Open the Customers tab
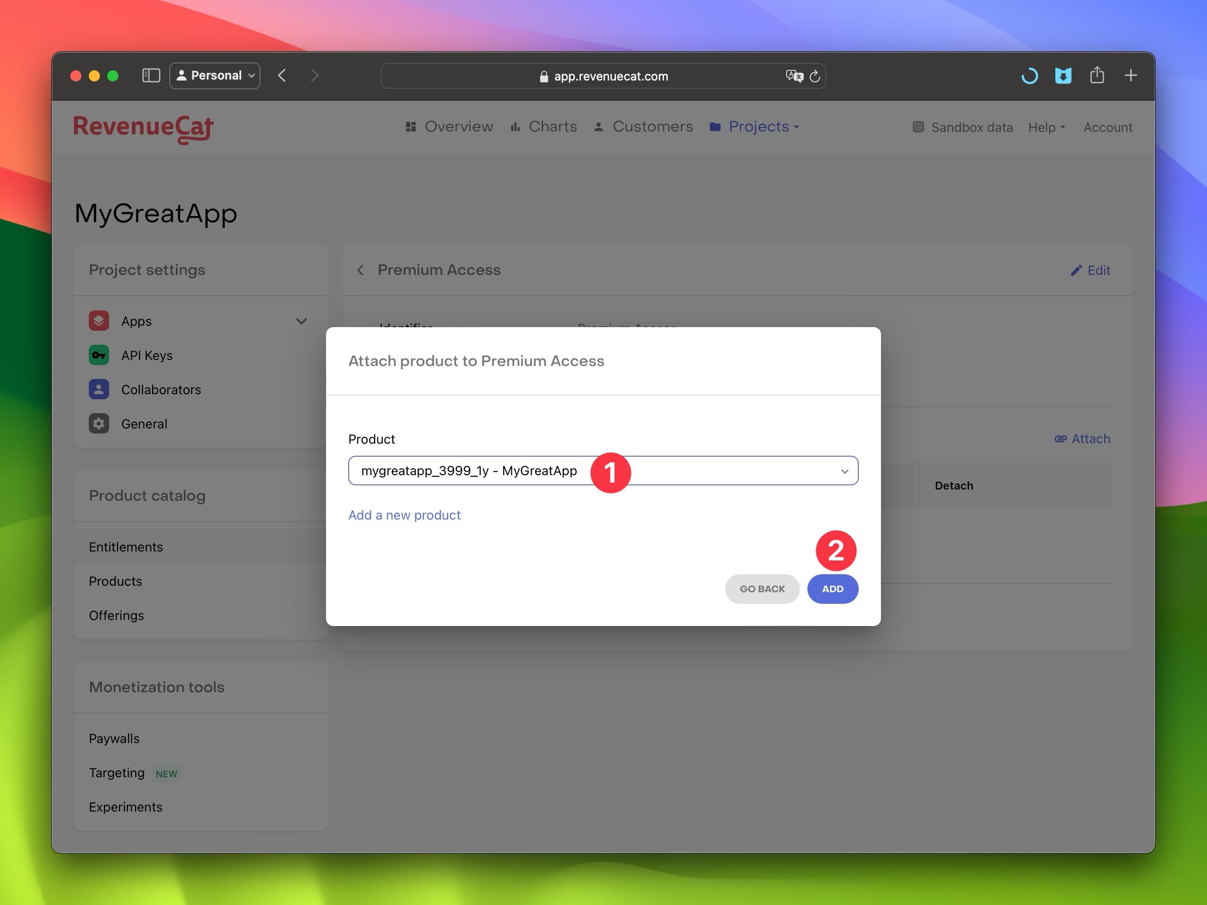 click(643, 127)
